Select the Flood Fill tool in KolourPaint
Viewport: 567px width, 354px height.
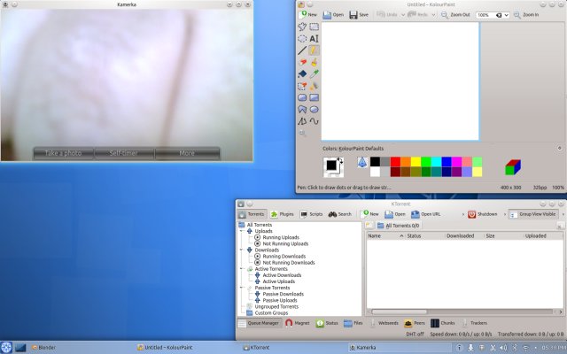(302, 74)
